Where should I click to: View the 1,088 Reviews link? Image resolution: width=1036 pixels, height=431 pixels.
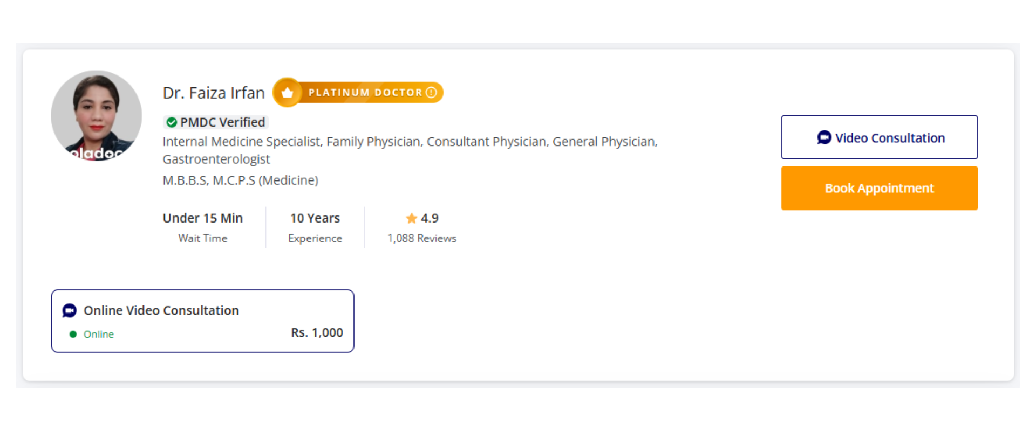pos(421,238)
